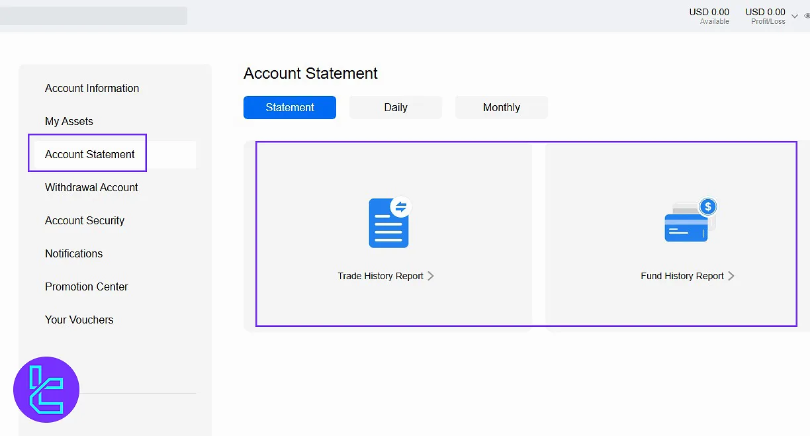Switch to the Statement tab

(x=290, y=107)
